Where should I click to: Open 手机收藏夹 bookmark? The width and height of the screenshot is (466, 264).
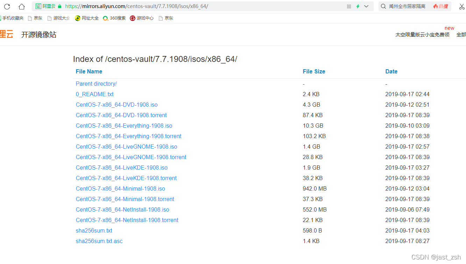click(x=12, y=18)
